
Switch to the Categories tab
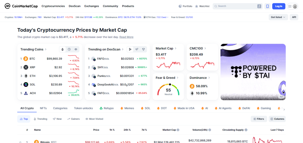click(60, 108)
